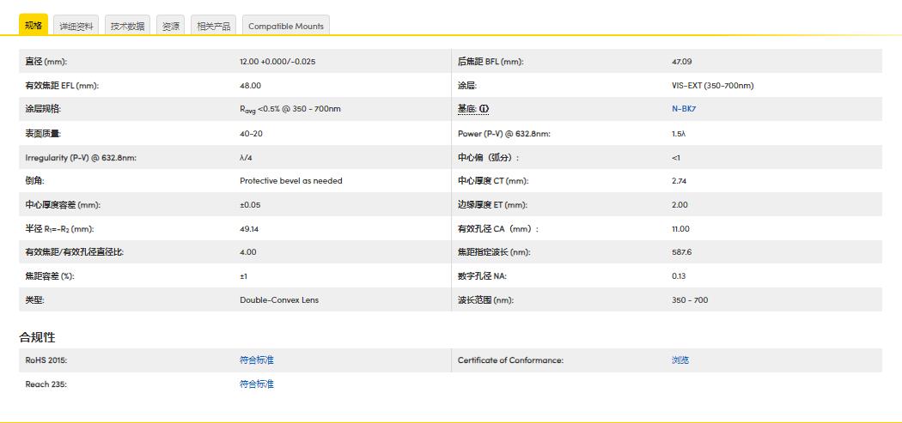Select the clear aperture value 11.00
Image resolution: width=902 pixels, height=423 pixels.
pyautogui.click(x=680, y=229)
